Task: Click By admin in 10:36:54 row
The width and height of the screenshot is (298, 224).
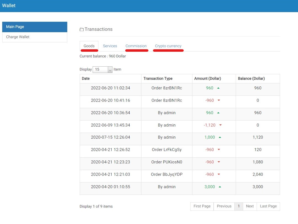Action: click(167, 113)
